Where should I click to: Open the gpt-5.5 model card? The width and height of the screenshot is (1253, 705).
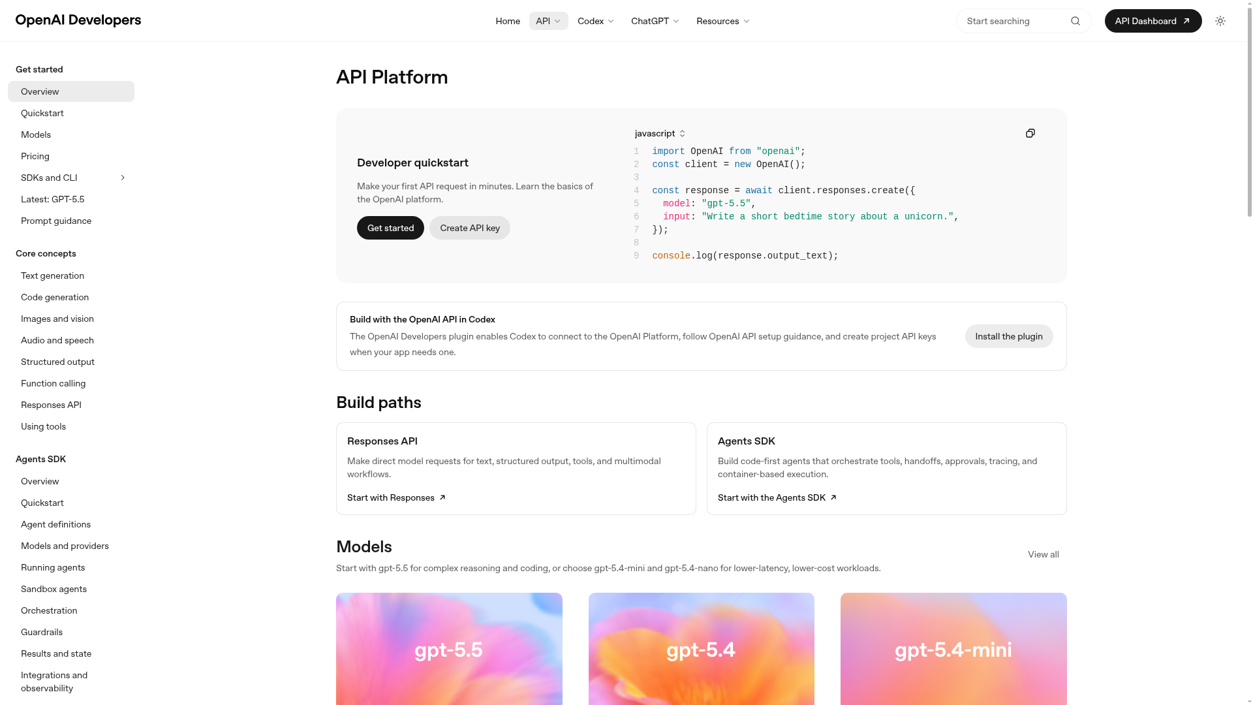449,649
